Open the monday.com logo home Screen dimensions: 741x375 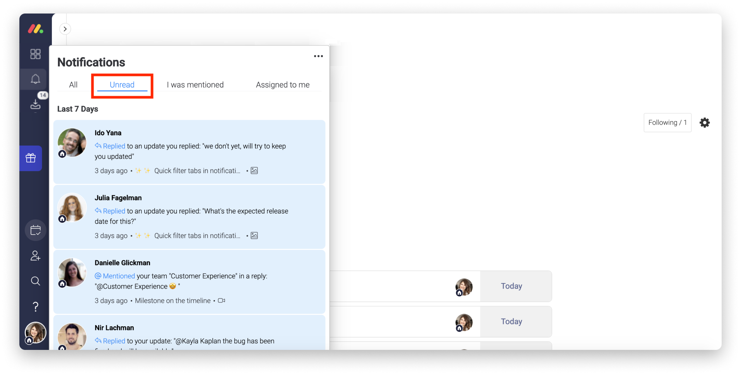click(35, 29)
